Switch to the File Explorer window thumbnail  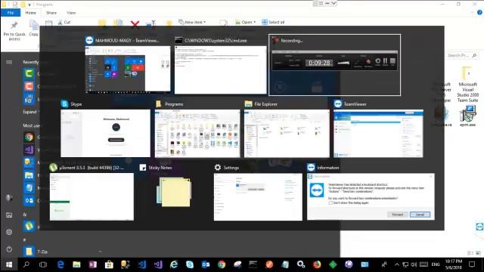[x=287, y=133]
